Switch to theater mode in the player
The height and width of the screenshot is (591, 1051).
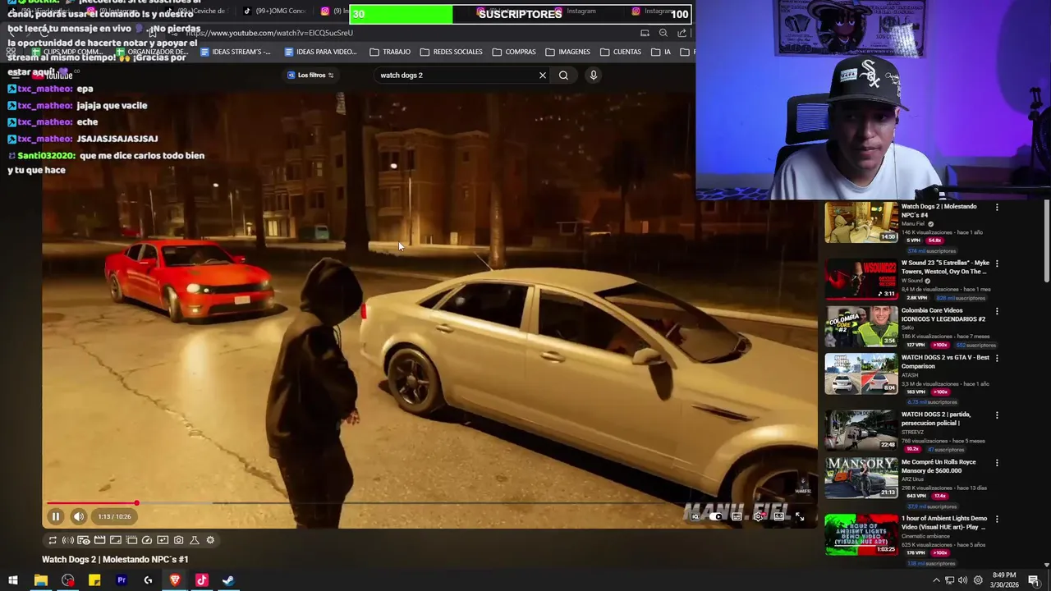point(779,516)
